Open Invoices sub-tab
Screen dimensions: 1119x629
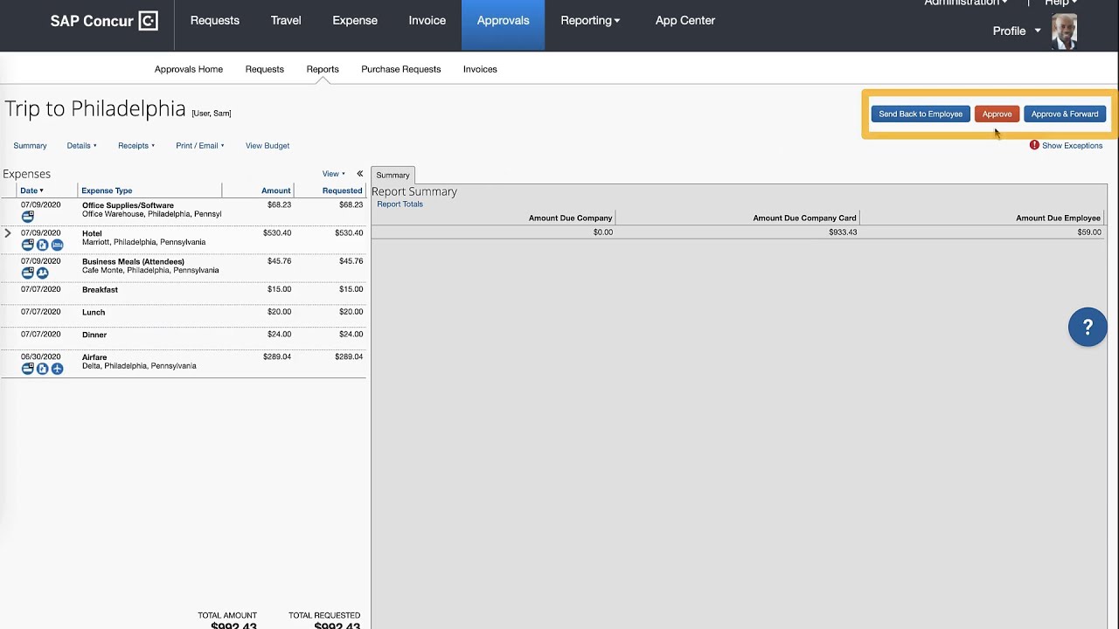480,69
